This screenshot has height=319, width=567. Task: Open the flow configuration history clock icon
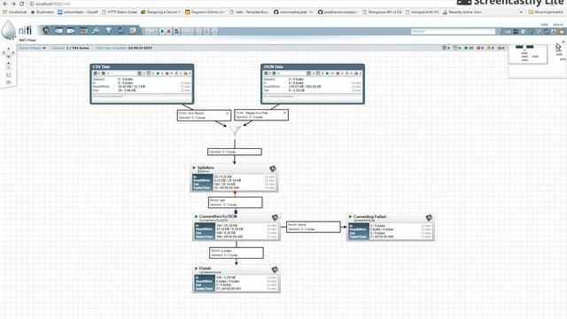coord(524,32)
